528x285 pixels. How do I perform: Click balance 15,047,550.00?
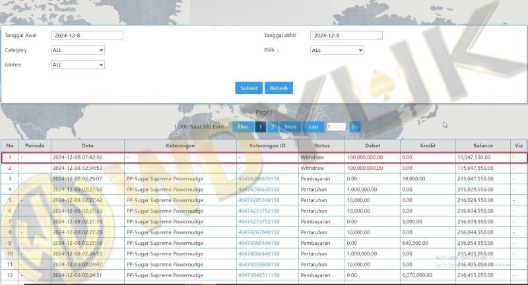(474, 157)
